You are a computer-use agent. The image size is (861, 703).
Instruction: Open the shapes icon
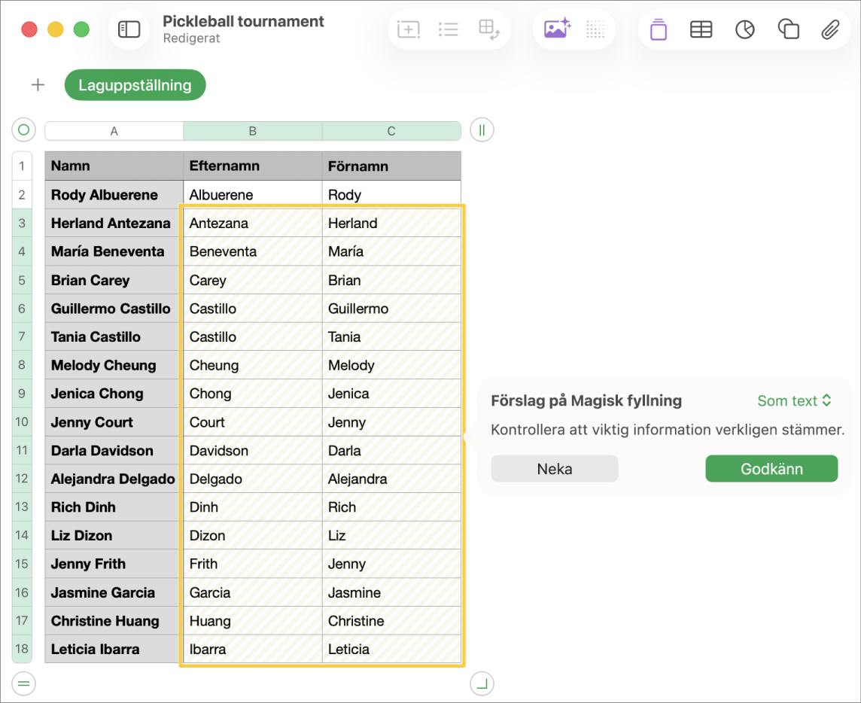coord(789,29)
